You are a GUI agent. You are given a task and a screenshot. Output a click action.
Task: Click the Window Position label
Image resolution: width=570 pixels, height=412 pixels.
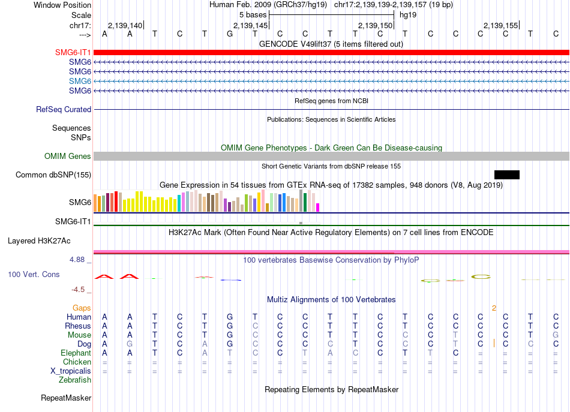[62, 5]
